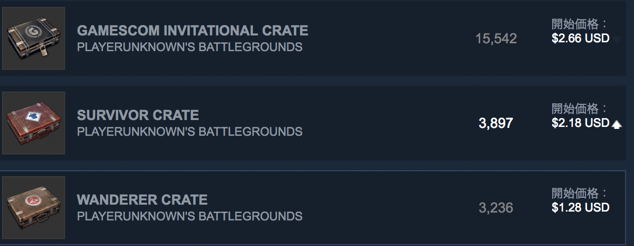This screenshot has width=634, height=246.
Task: Click the down arrow beside $2.66 USD
Action: click(616, 39)
